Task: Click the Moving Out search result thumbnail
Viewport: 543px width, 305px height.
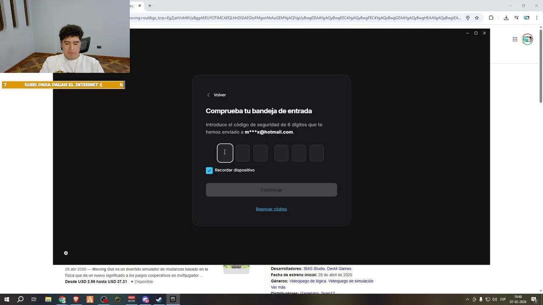Action: [236, 269]
